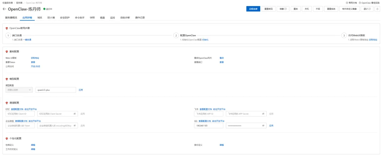Click the 重置系统 button
383x156 pixels.
pyautogui.click(x=331, y=9)
